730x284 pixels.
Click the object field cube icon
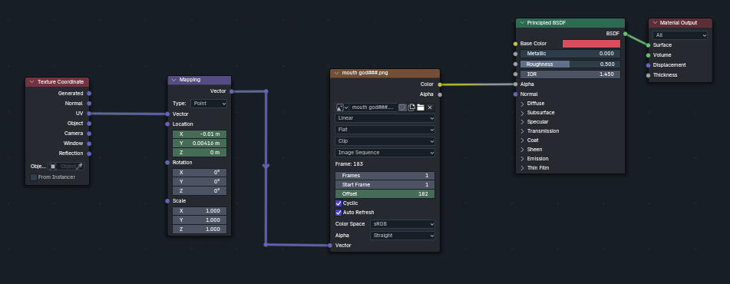tap(53, 167)
